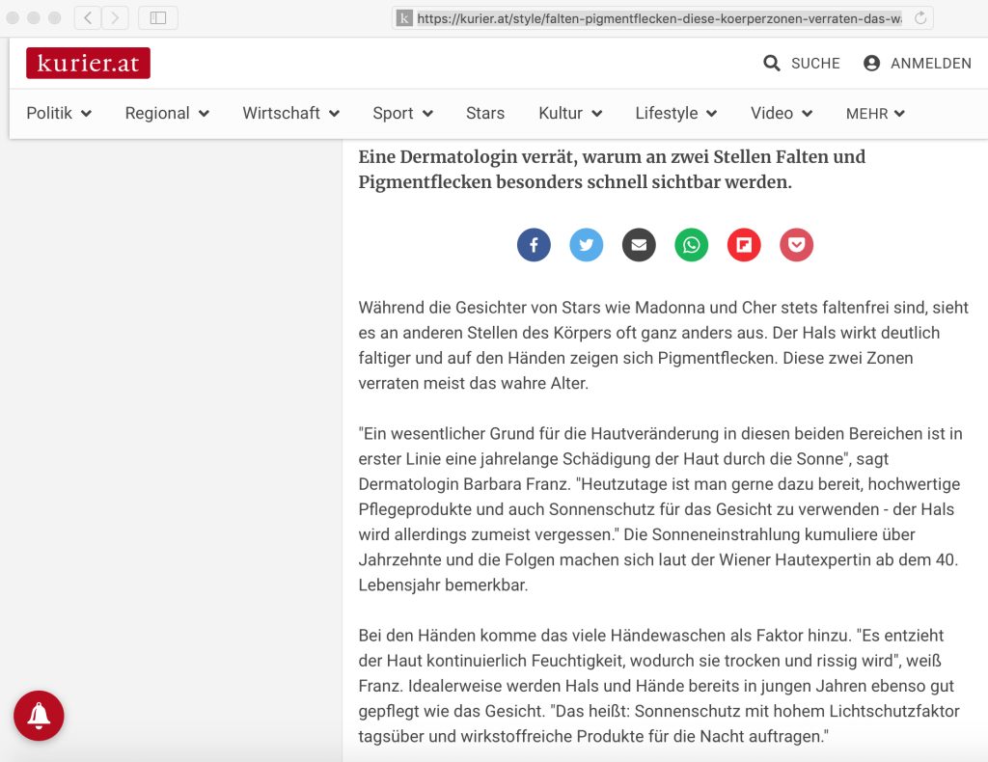Go to Stars section

point(484,113)
